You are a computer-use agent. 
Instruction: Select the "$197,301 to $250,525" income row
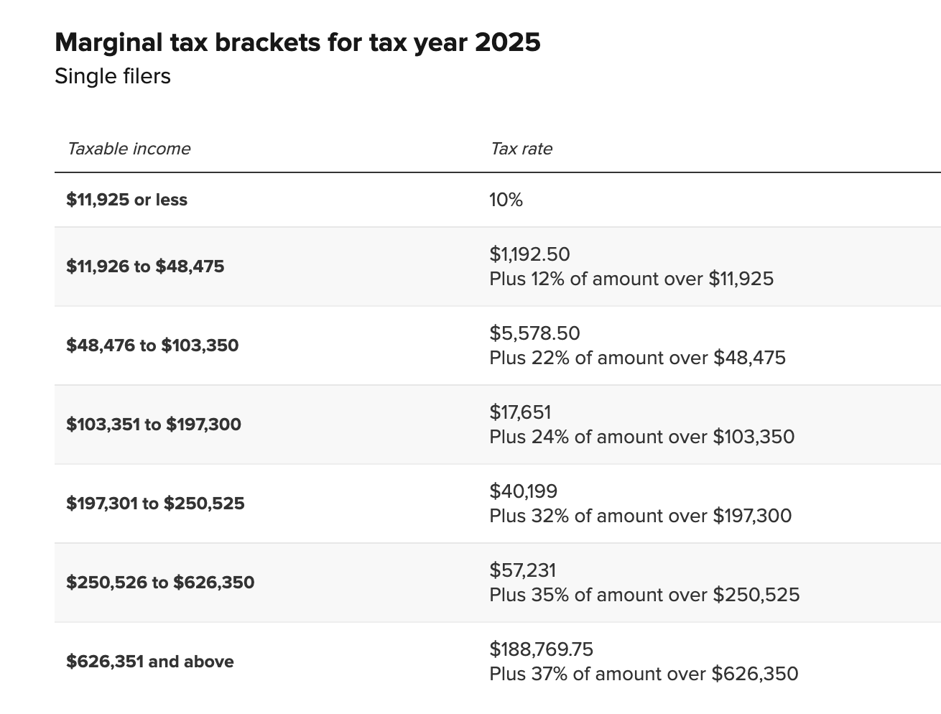(155, 504)
